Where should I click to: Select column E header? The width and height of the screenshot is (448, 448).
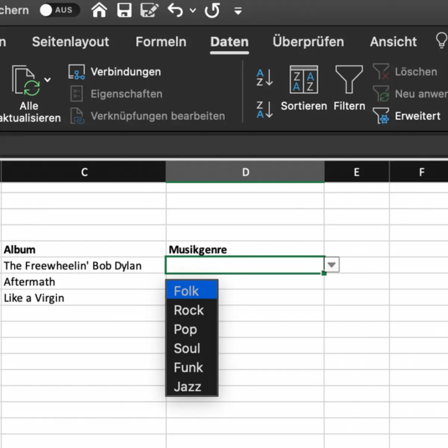(357, 172)
